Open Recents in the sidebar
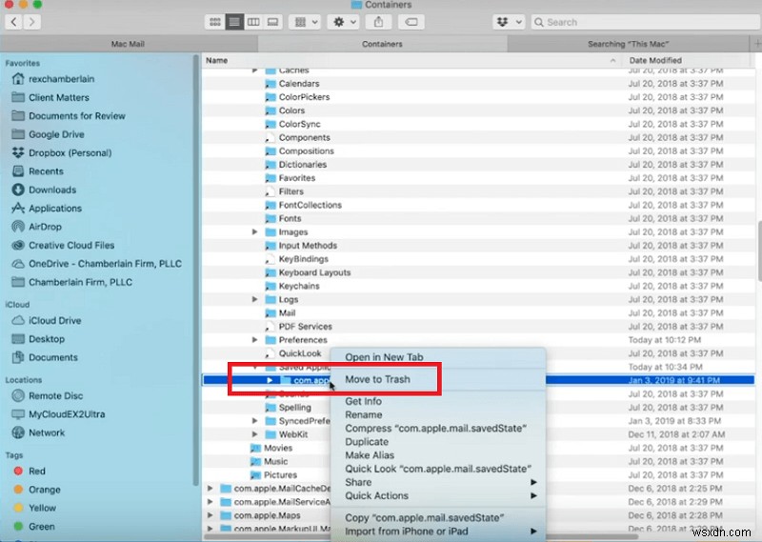762x542 pixels. click(46, 171)
